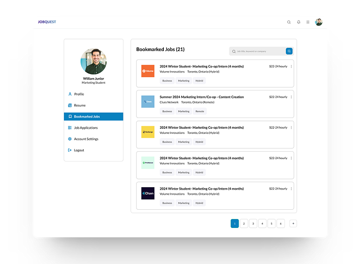Open job title beside the Chain logo
Screen dimensions: 353x264
(x=202, y=189)
